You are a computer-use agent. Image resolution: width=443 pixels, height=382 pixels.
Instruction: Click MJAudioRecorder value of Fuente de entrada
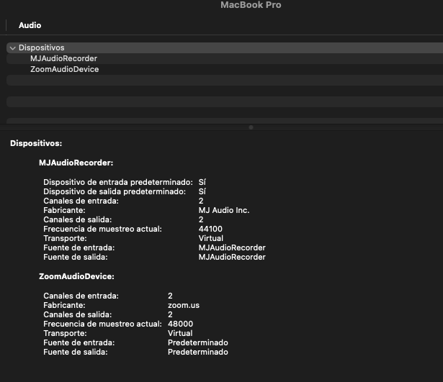[232, 247]
